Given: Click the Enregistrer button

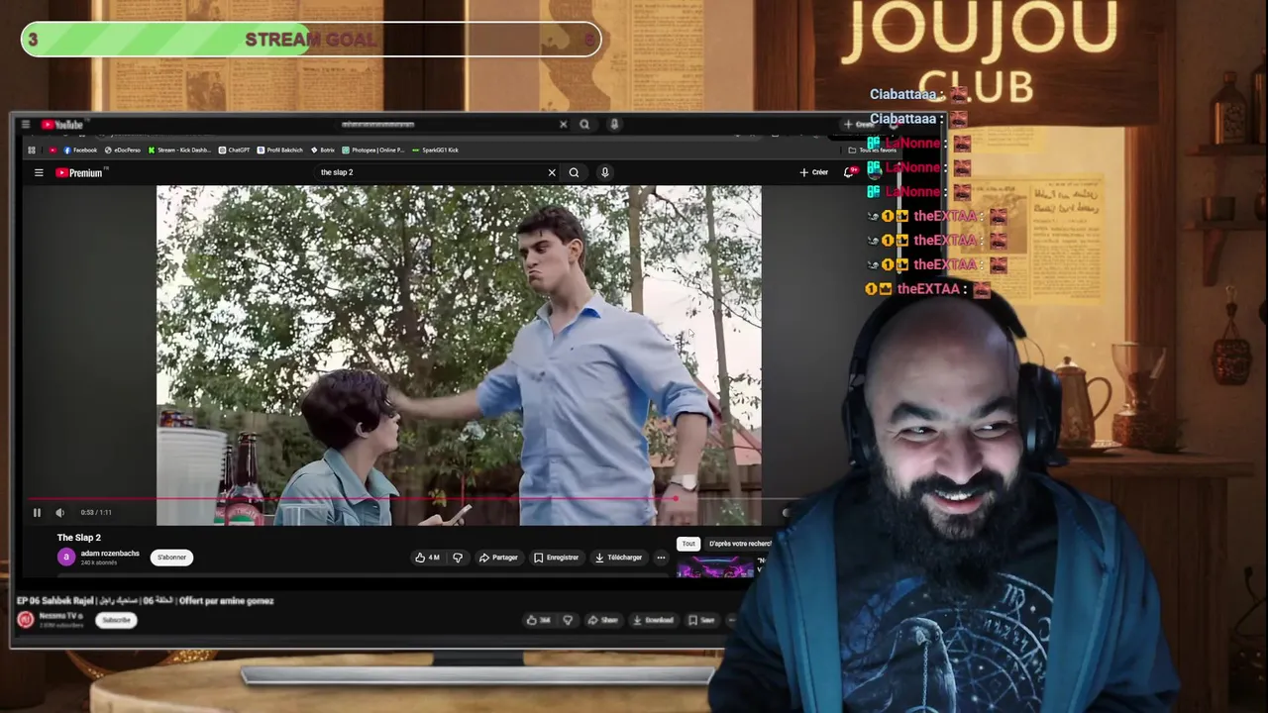Looking at the screenshot, I should 556,558.
